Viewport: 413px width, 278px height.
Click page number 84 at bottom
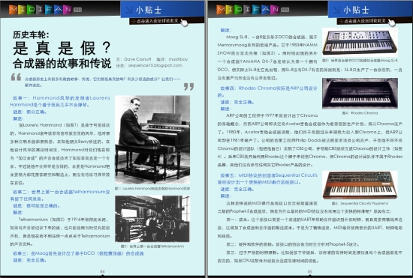tap(102, 271)
